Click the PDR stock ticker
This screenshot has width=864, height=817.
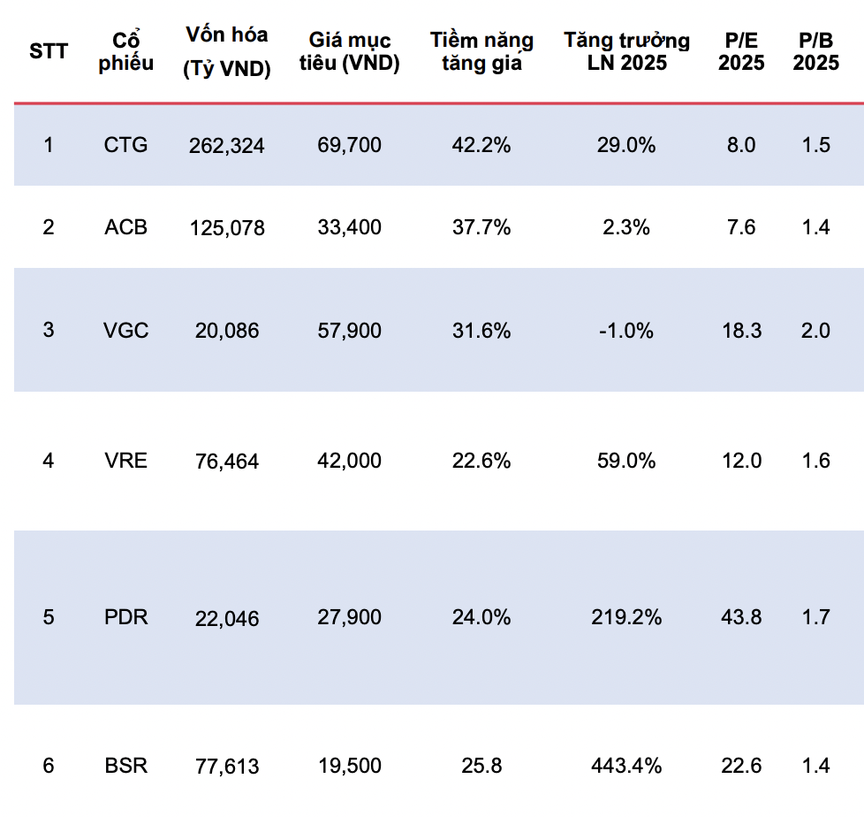click(125, 617)
